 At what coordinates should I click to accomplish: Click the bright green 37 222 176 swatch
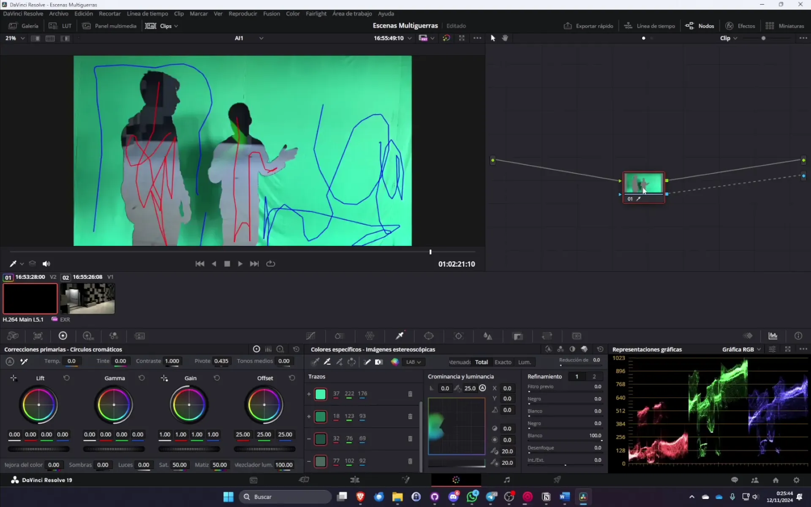(x=321, y=394)
